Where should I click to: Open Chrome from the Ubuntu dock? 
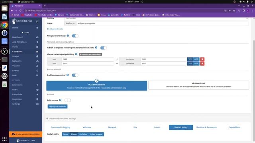click(x=4, y=25)
